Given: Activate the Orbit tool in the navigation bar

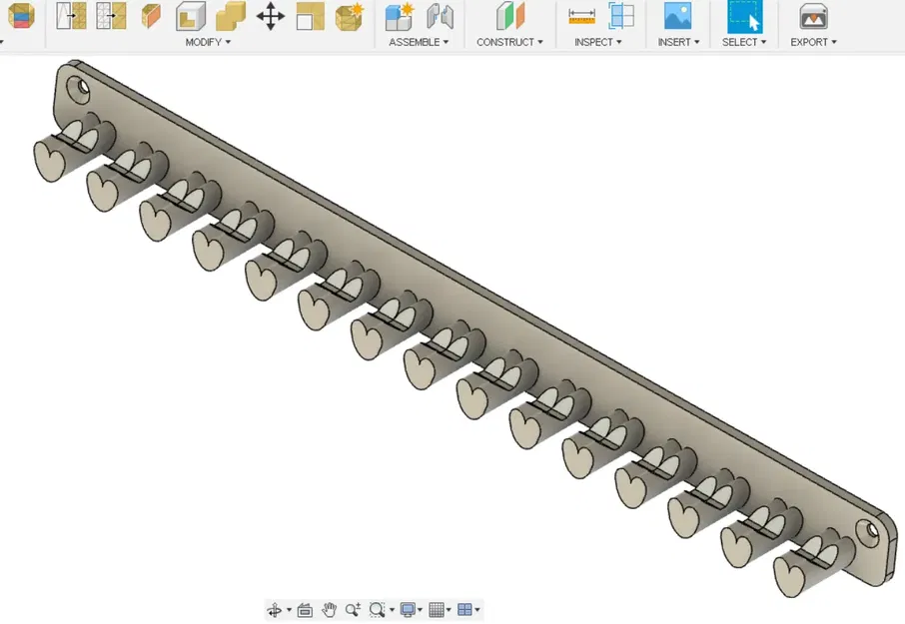Looking at the screenshot, I should [x=276, y=610].
